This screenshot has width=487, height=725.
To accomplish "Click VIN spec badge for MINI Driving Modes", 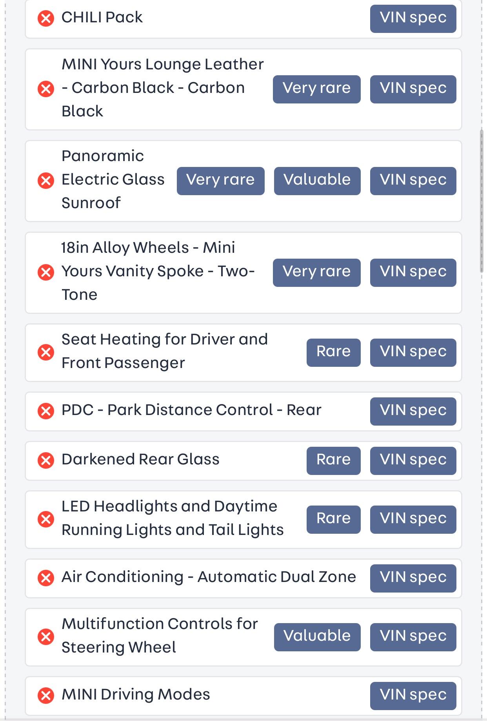I will 413,696.
